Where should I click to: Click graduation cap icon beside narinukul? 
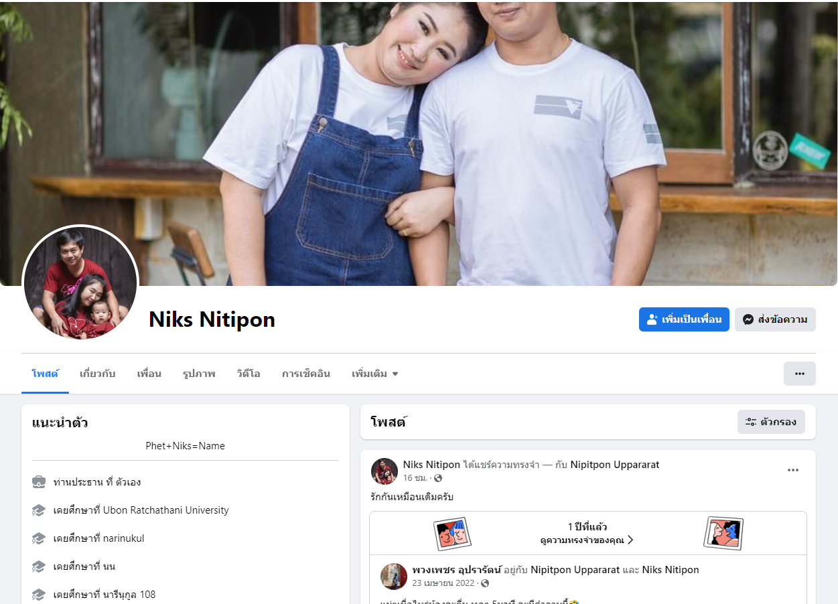(39, 538)
